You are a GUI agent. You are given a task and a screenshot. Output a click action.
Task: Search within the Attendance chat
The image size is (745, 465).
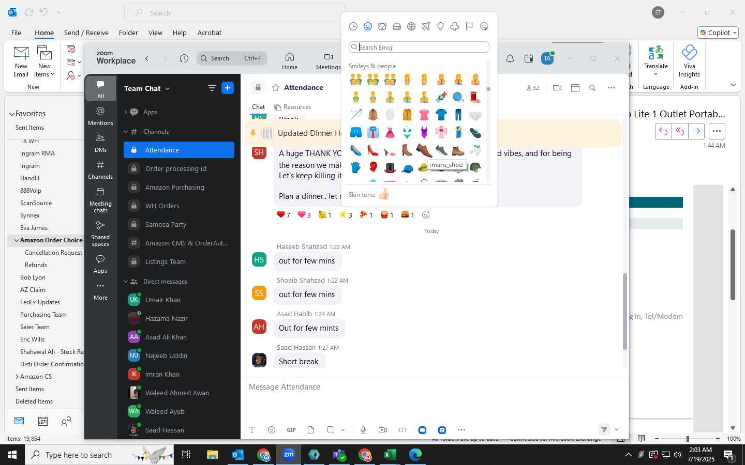pyautogui.click(x=592, y=88)
